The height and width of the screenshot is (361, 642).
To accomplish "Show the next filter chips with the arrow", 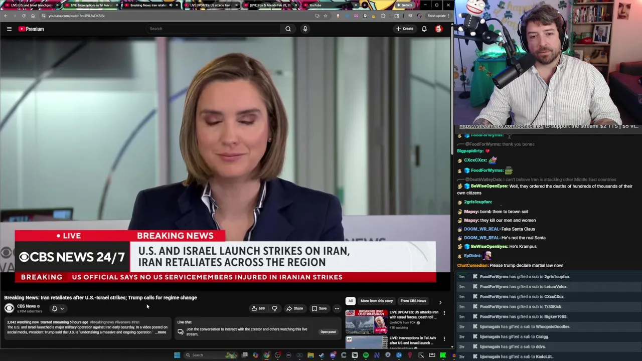I will point(440,302).
